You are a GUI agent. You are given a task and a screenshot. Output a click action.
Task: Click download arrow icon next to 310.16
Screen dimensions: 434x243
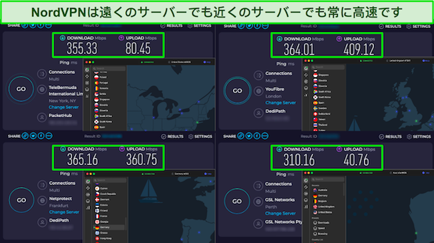click(x=279, y=149)
